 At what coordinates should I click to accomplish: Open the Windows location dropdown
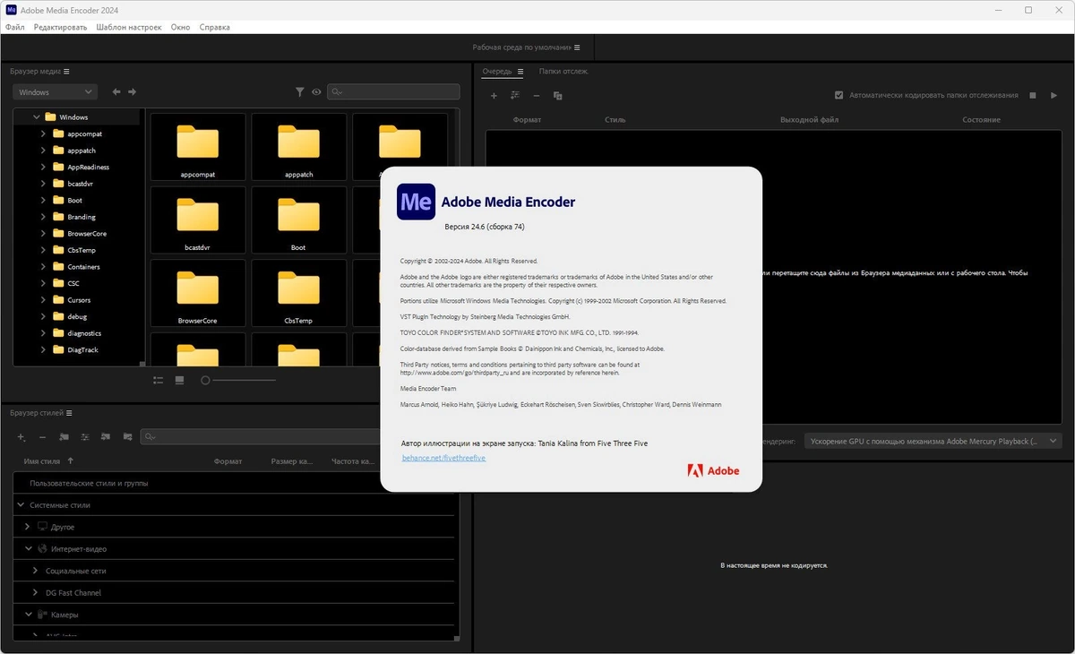[x=55, y=91]
